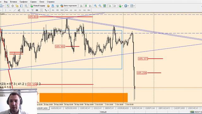202x114 pixels.
Task: Open the arrows objects dropdown
Action: (x=46, y=10)
